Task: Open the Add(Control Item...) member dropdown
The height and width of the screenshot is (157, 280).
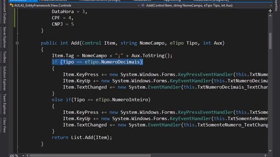Action: [271, 6]
